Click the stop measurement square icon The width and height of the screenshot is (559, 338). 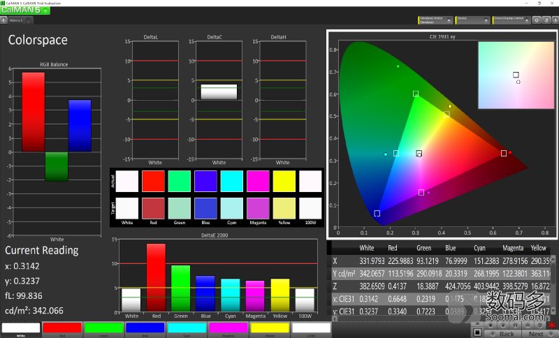click(x=477, y=332)
